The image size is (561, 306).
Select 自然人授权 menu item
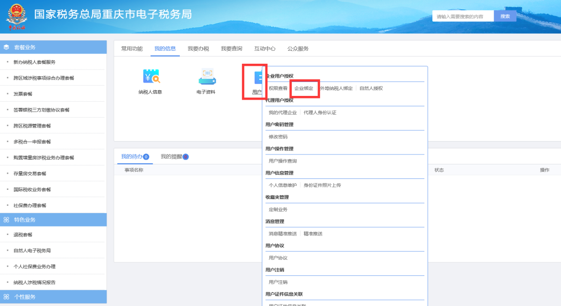coord(371,88)
